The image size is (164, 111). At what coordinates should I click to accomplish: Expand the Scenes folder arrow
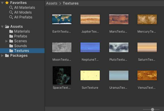pyautogui.click(x=7, y=41)
